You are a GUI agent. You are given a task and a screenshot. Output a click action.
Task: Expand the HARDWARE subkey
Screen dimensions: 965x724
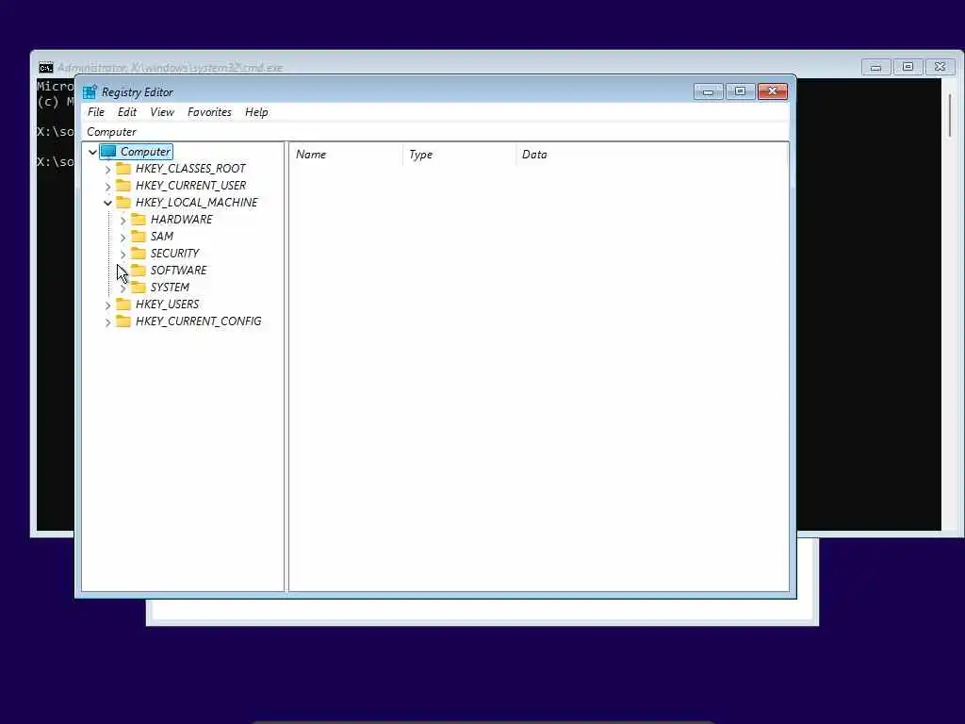click(x=123, y=220)
